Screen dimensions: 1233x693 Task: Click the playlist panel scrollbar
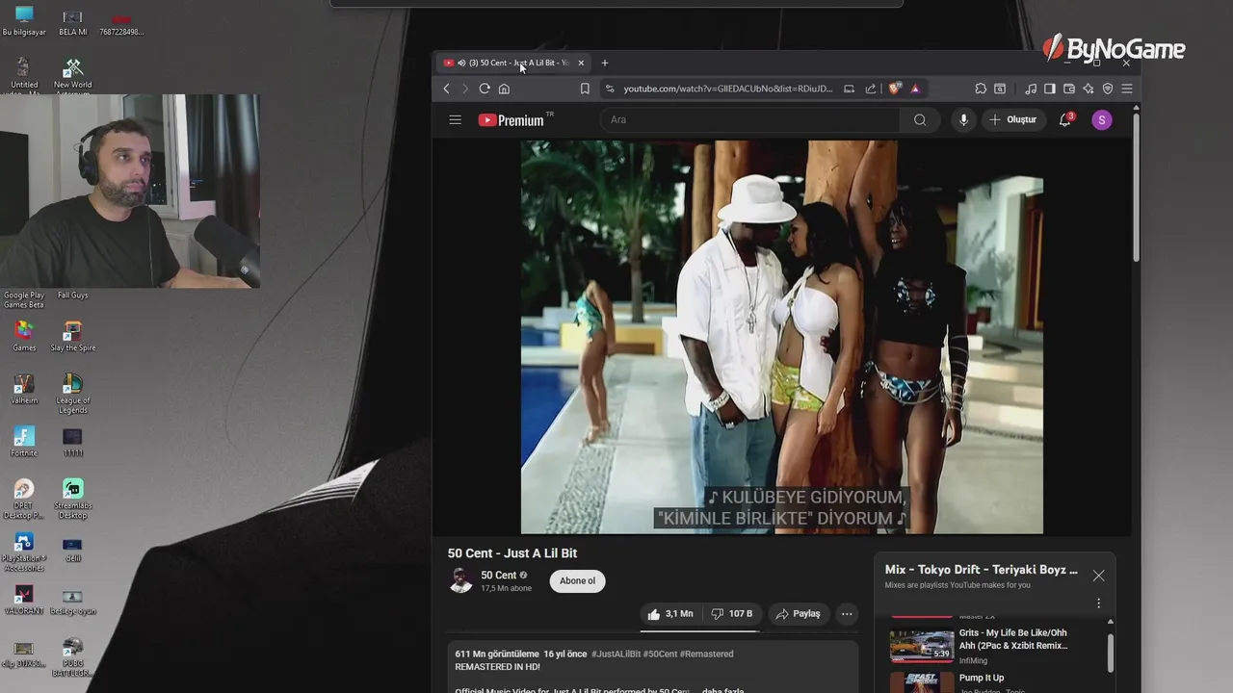point(1111,653)
